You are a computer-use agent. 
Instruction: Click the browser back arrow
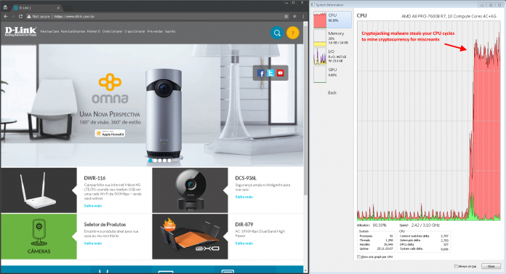6,16
